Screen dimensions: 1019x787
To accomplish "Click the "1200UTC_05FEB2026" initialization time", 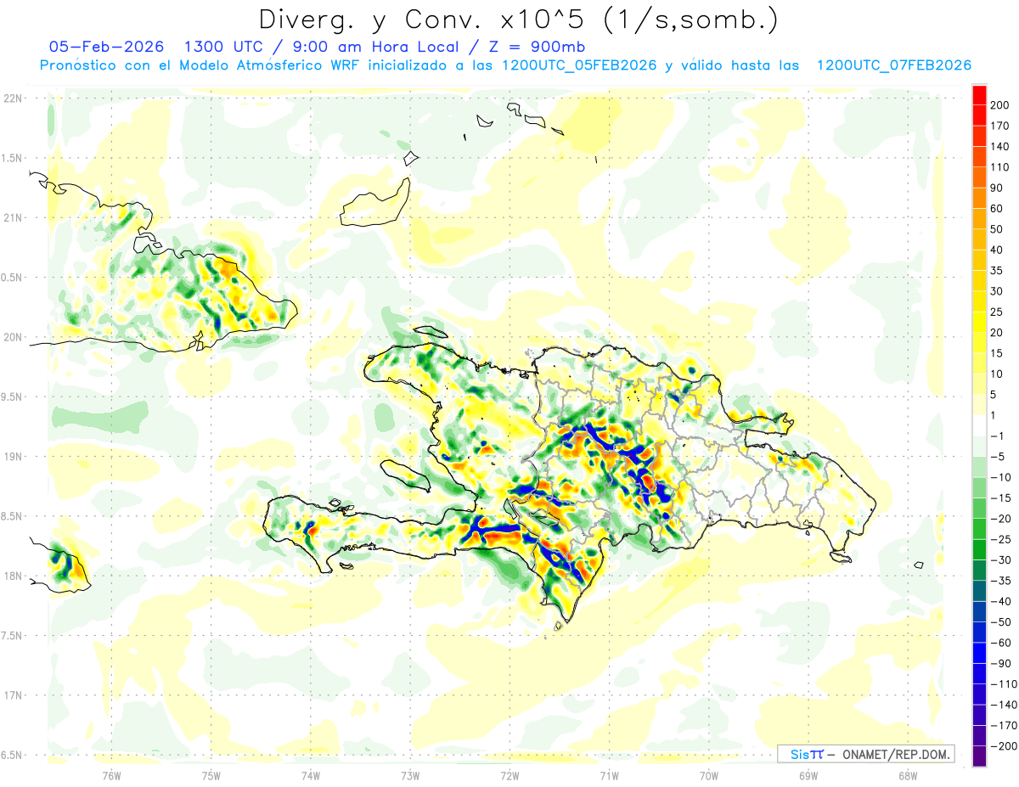I will [x=578, y=65].
